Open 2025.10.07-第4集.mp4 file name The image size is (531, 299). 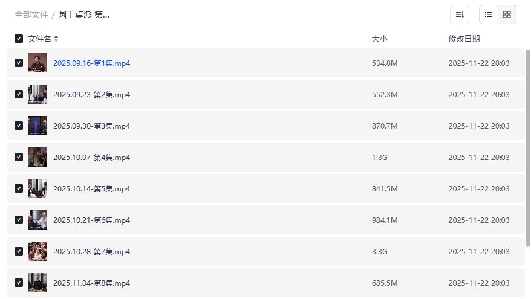[x=91, y=157]
